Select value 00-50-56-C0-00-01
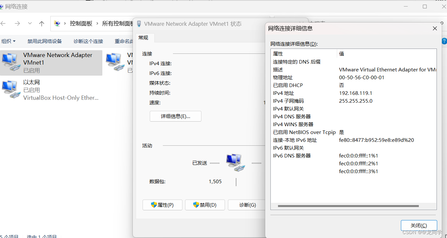The height and width of the screenshot is (238, 447). pos(362,78)
